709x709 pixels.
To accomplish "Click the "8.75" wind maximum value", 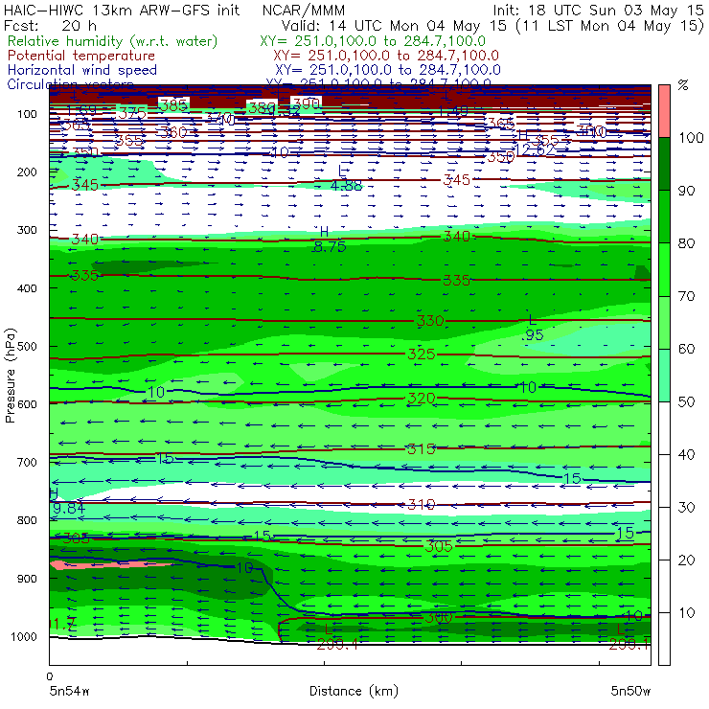I will pyautogui.click(x=331, y=247).
